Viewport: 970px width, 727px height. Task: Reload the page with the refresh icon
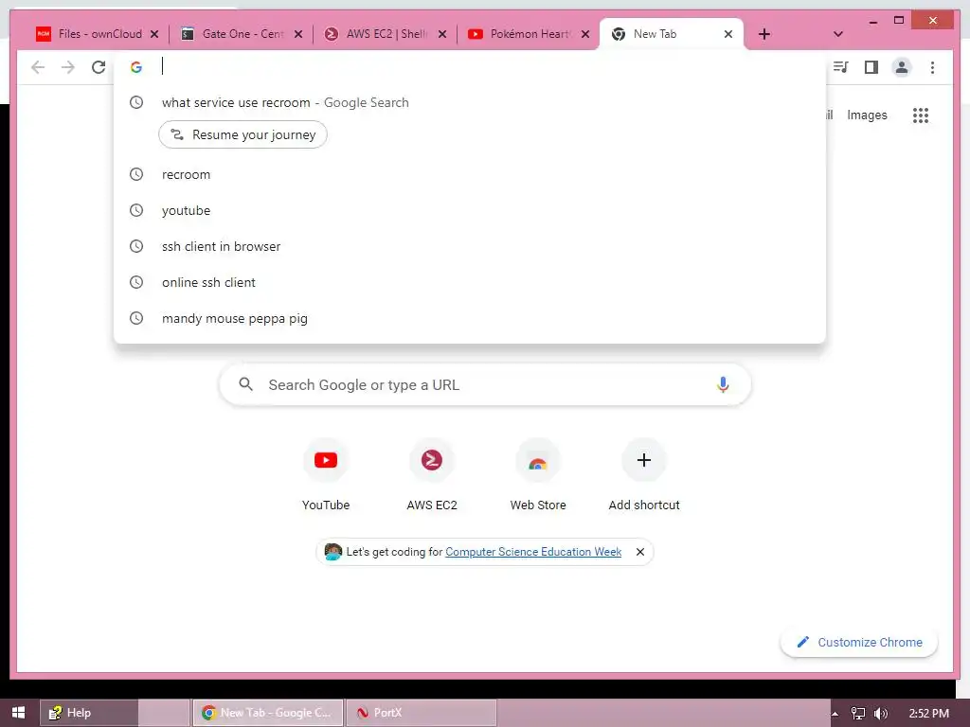pos(99,67)
